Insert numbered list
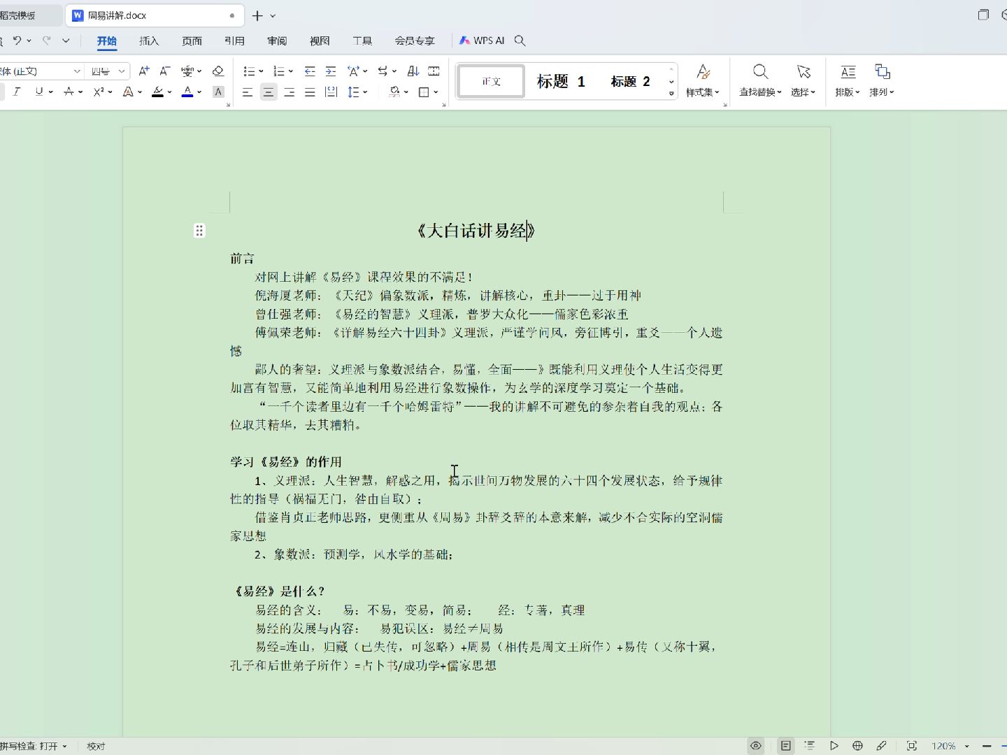Screen dimensions: 1007x755 [x=279, y=71]
